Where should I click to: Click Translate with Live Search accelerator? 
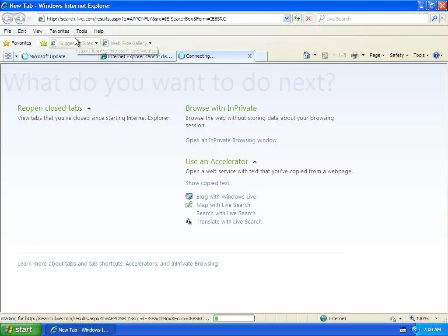tap(228, 221)
